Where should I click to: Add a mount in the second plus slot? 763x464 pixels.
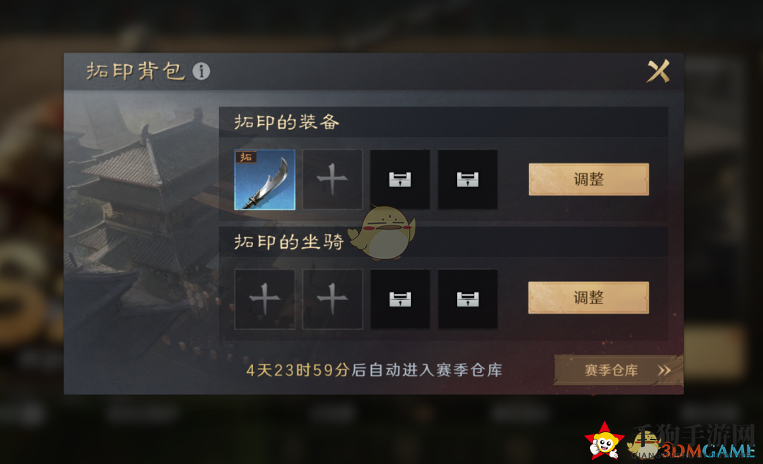332,299
